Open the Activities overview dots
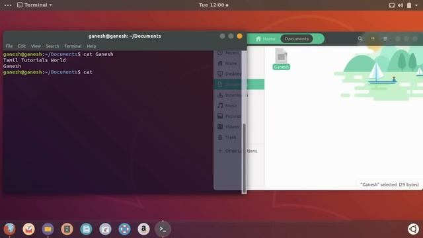Viewport: 423px width, 238px height. (8, 5)
